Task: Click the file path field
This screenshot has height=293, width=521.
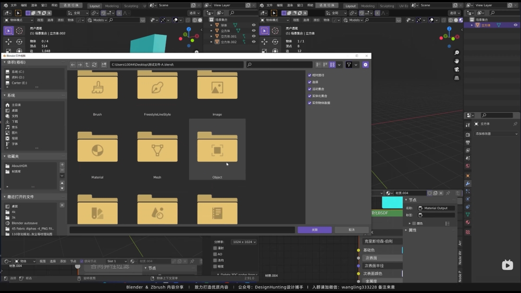Action: [176, 65]
